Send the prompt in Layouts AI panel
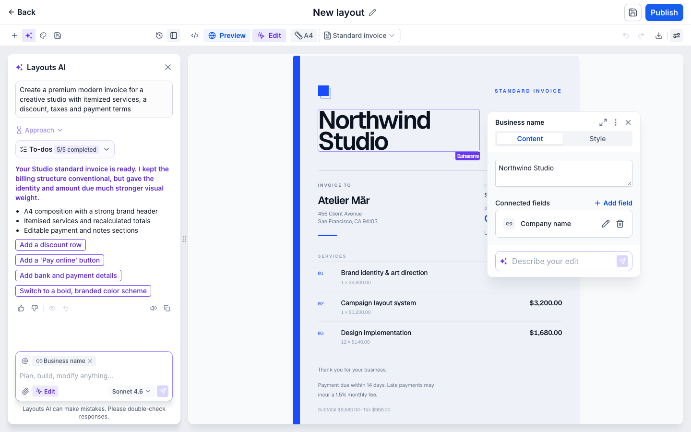This screenshot has height=432, width=691. [x=163, y=391]
